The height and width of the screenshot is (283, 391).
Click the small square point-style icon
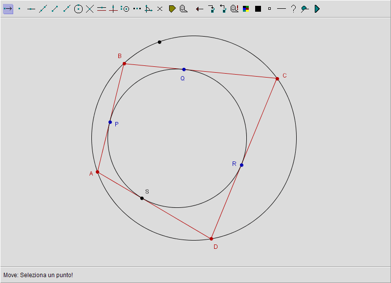tap(269, 9)
